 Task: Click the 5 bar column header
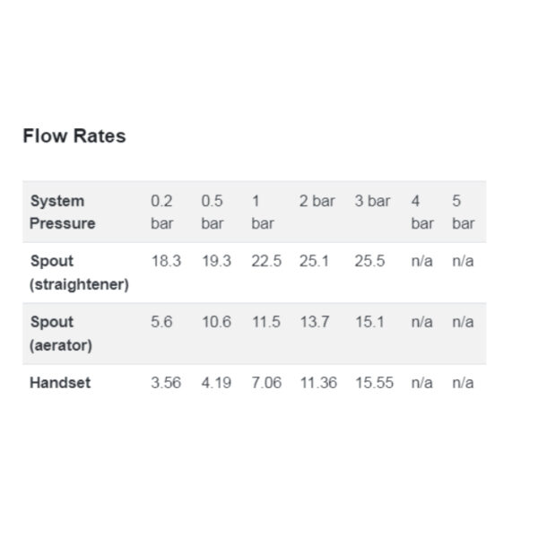pos(464,212)
